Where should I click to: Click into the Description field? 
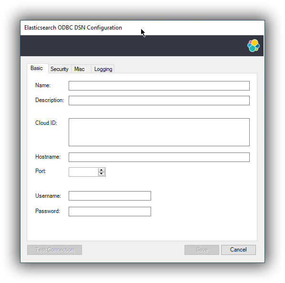(159, 101)
